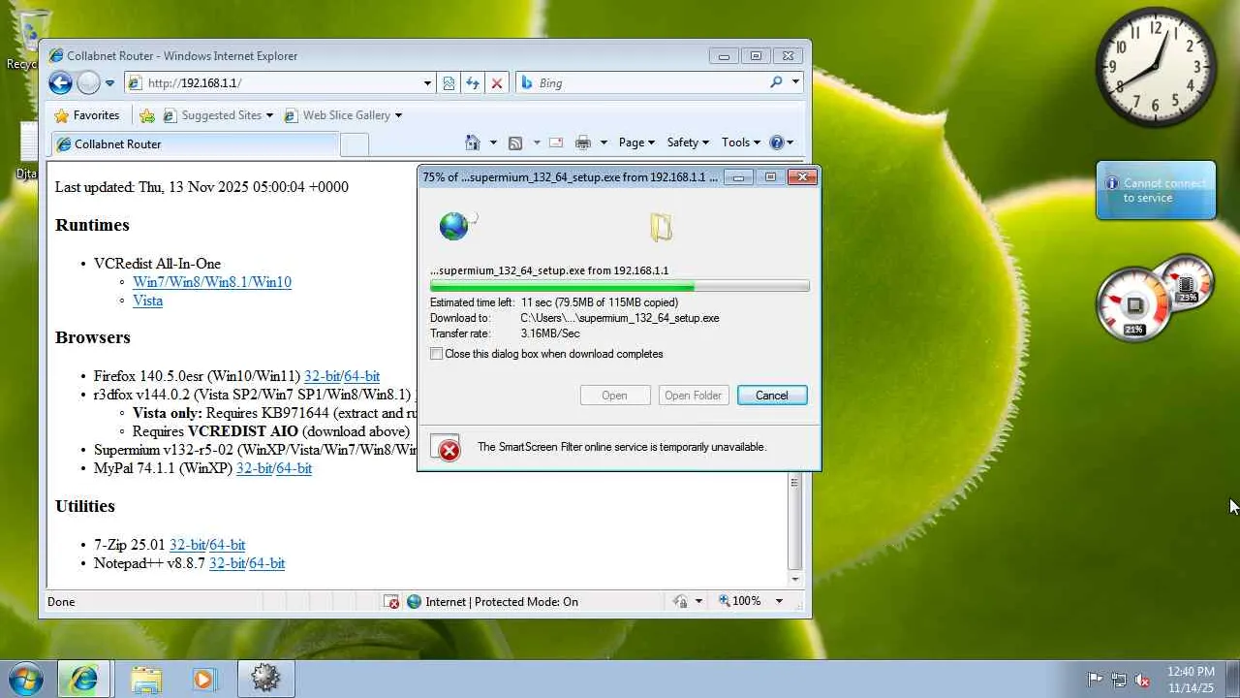Refresh the page using the Refresh icon

[473, 83]
